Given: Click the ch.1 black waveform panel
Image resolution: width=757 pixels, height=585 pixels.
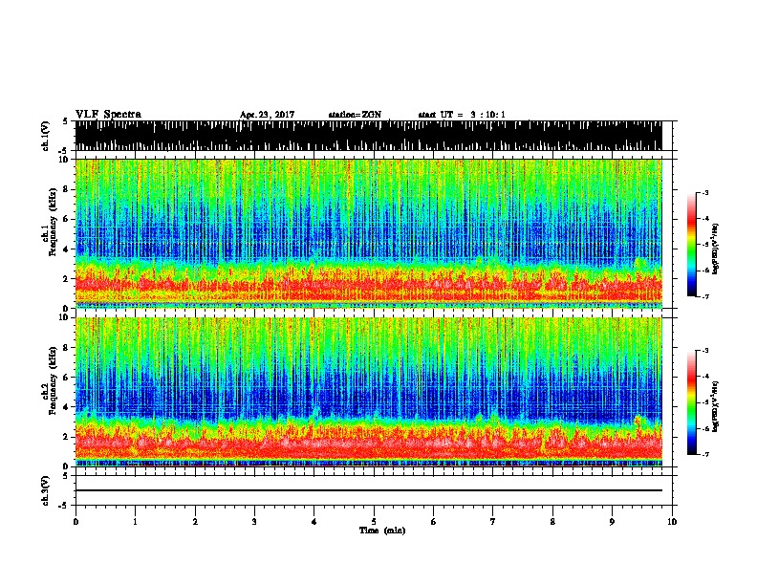Looking at the screenshot, I should point(368,136).
